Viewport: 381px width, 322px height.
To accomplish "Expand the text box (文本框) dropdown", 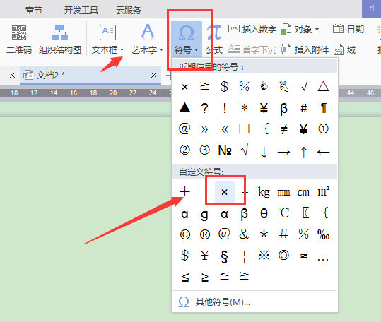I will point(122,50).
